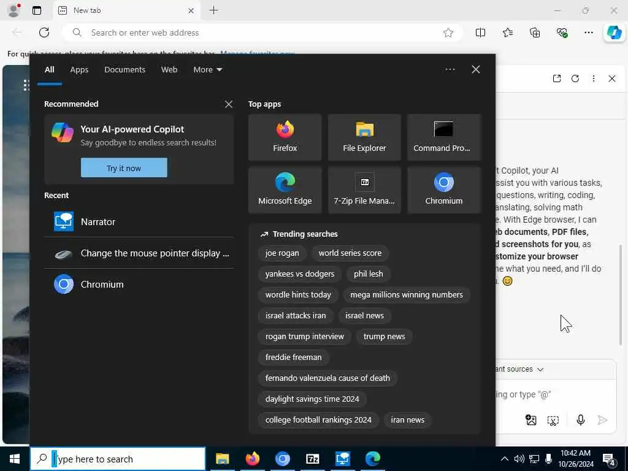Open Chromium tile in Top apps

point(444,190)
